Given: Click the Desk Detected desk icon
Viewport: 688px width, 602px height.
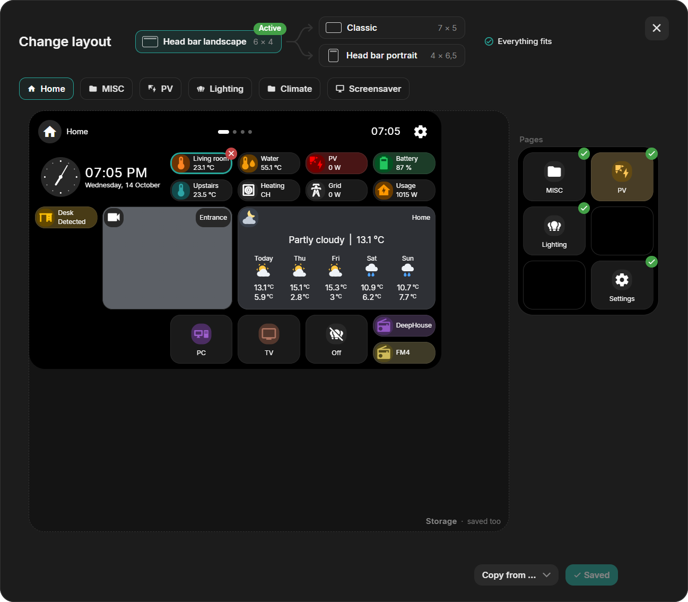Looking at the screenshot, I should click(46, 217).
